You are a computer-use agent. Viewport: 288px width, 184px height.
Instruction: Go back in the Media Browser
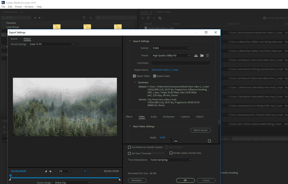point(35,18)
